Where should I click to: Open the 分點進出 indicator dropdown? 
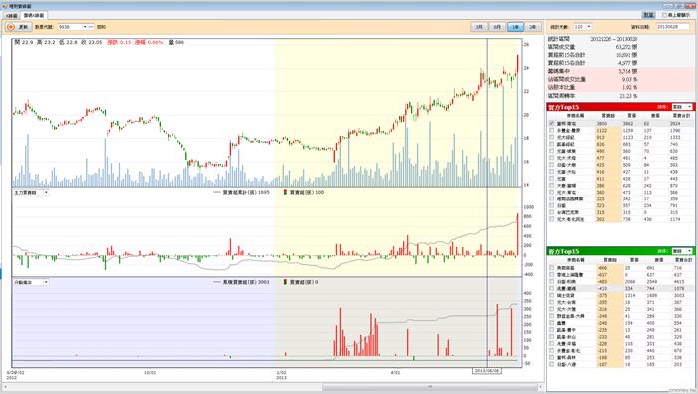[x=46, y=282]
